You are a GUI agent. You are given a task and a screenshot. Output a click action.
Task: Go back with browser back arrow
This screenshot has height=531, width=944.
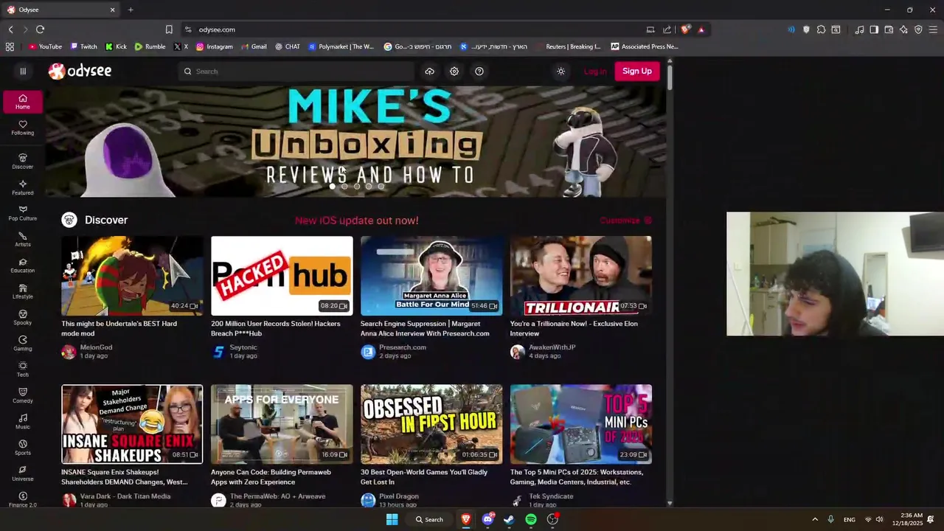(x=10, y=29)
